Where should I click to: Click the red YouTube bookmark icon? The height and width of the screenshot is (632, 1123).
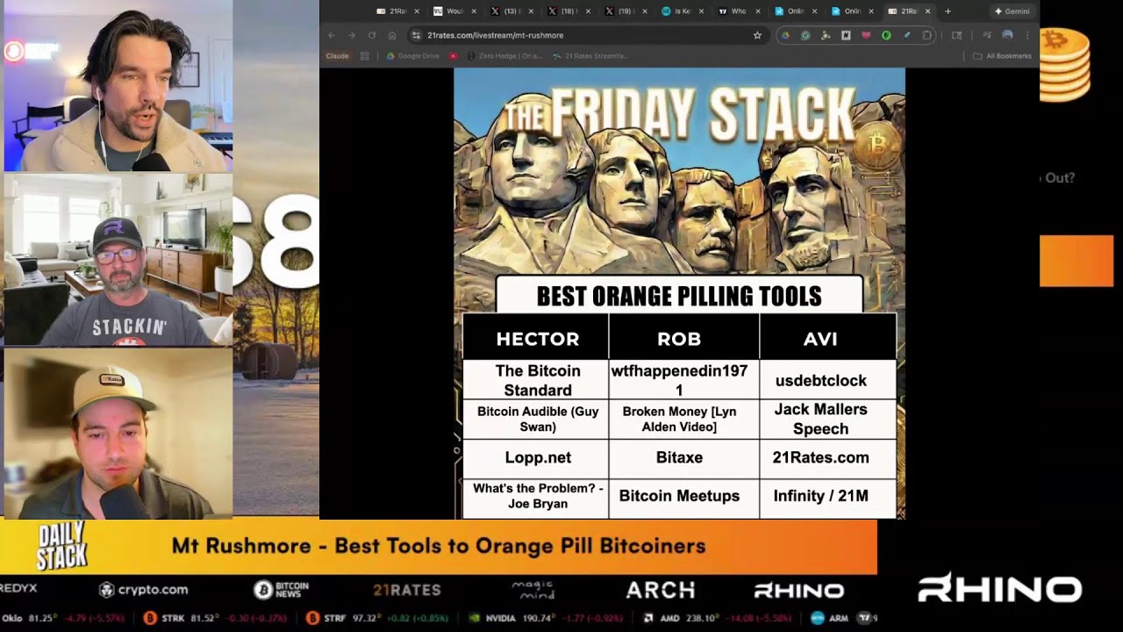(x=454, y=56)
